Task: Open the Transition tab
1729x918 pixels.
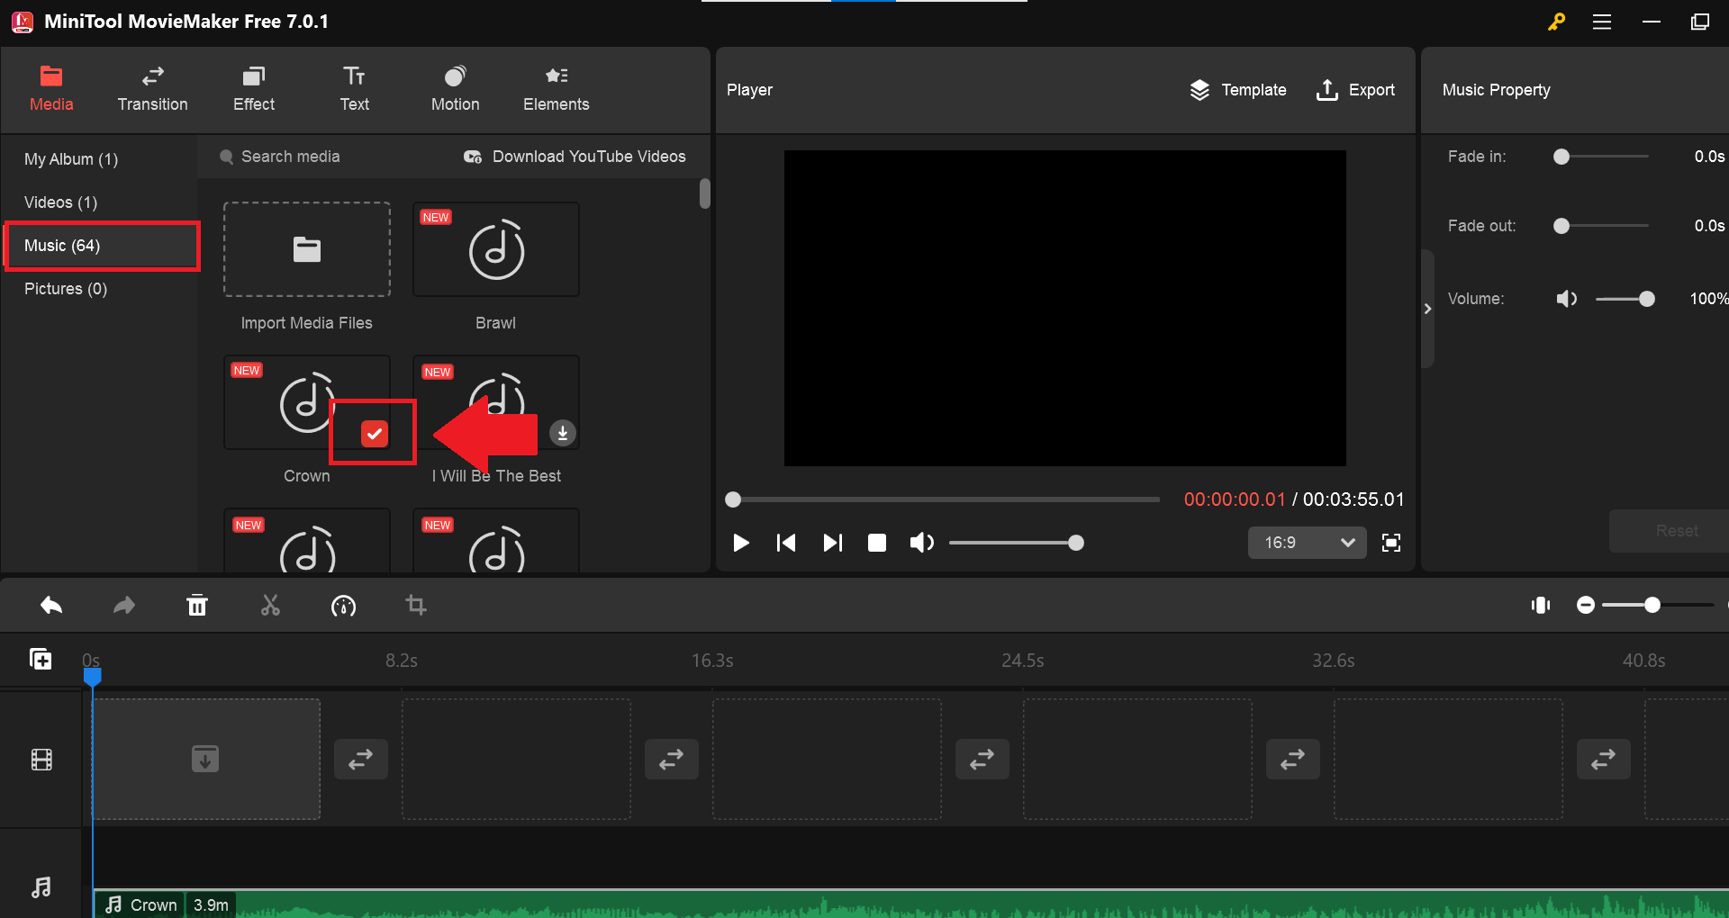Action: pos(152,90)
